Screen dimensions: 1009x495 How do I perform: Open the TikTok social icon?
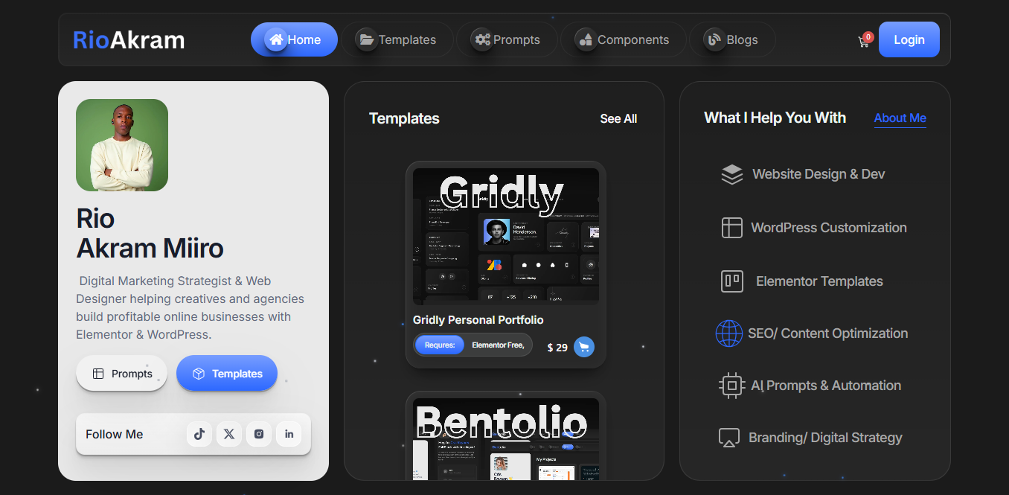(x=199, y=434)
